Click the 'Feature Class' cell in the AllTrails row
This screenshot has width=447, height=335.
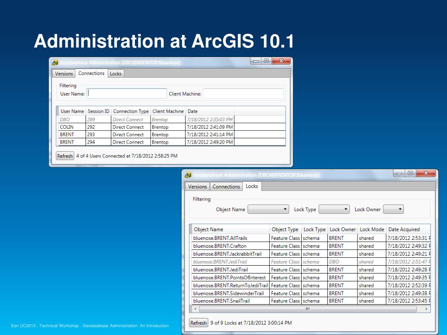point(285,238)
